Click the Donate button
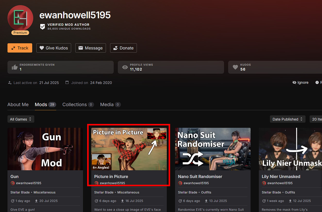Viewport: 322px width, 212px height. pyautogui.click(x=123, y=48)
